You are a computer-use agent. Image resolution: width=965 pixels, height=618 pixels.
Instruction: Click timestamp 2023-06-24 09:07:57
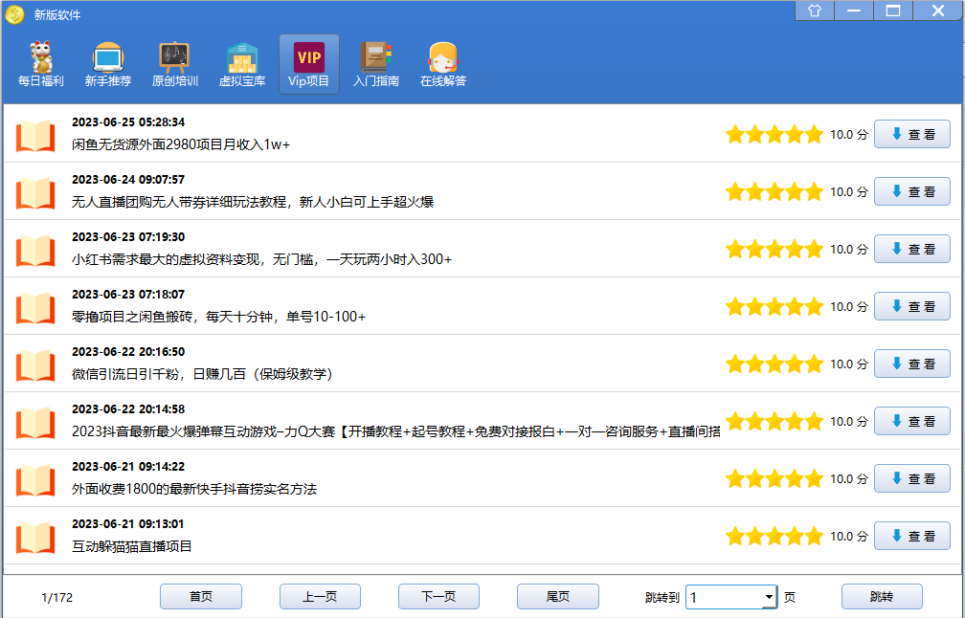tap(128, 180)
